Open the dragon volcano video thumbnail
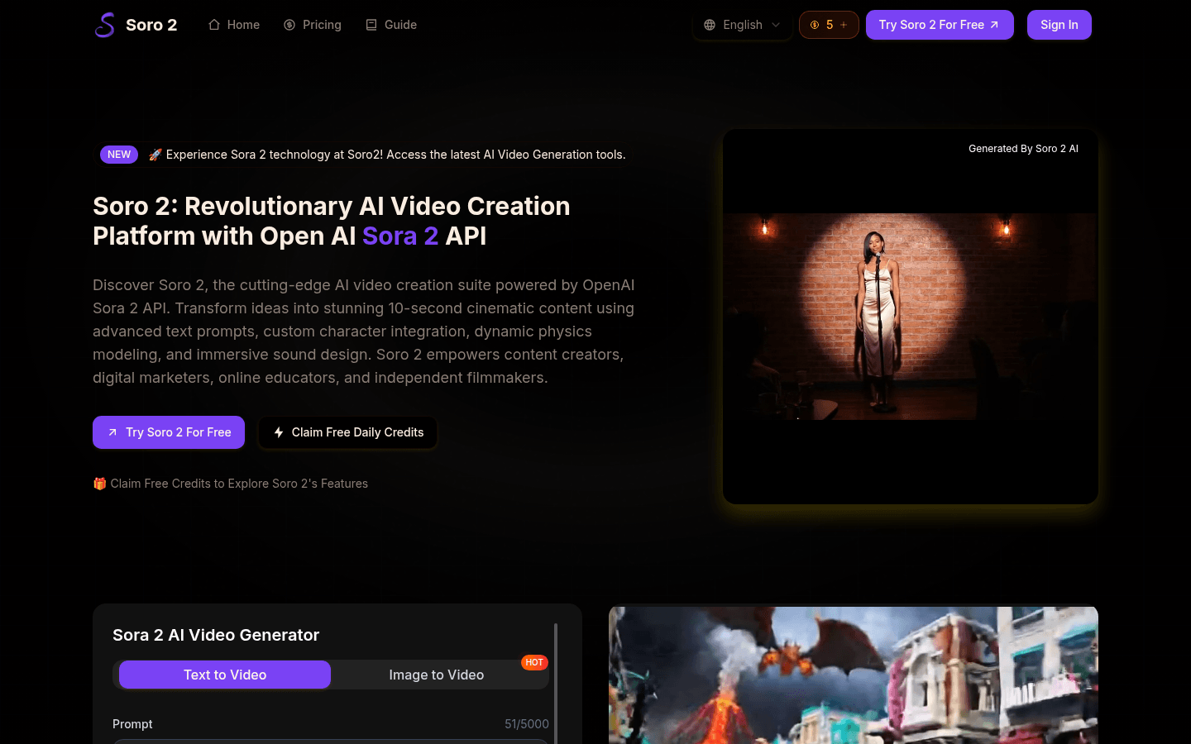Viewport: 1191px width, 744px height. pos(853,675)
